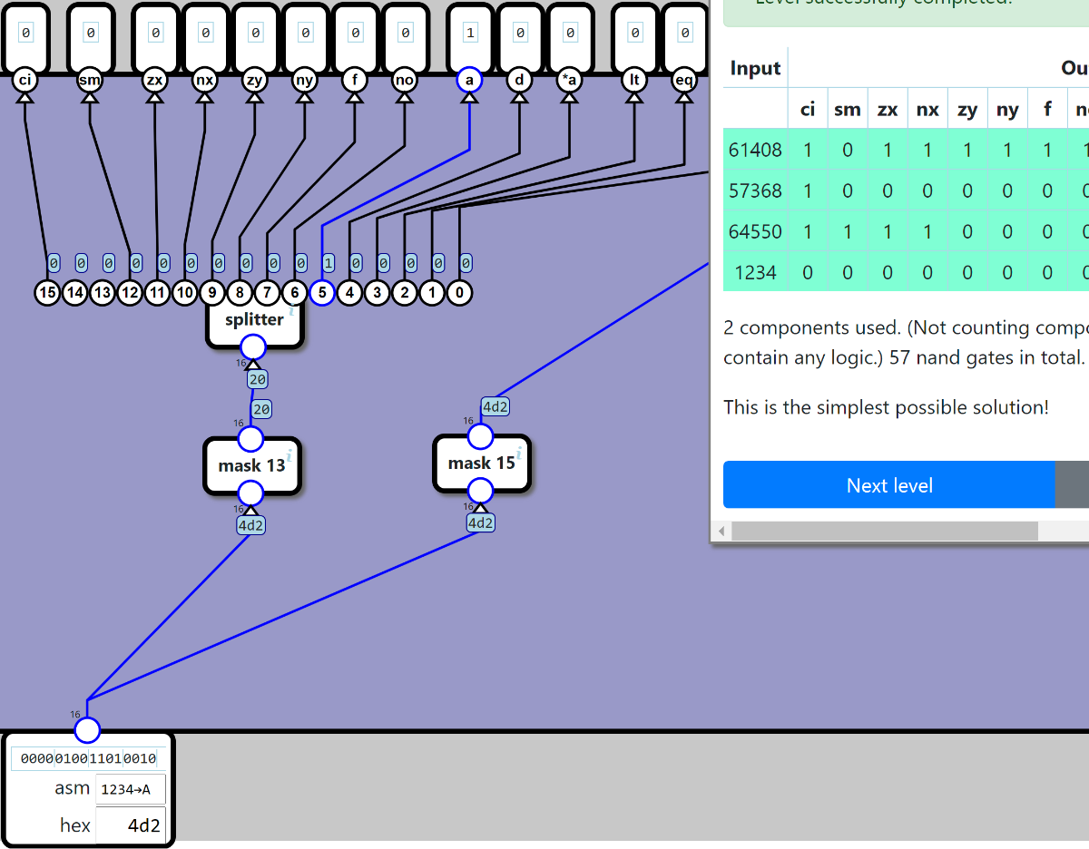This screenshot has height=849, width=1089.
Task: Click the zy output pin
Action: pos(255,81)
